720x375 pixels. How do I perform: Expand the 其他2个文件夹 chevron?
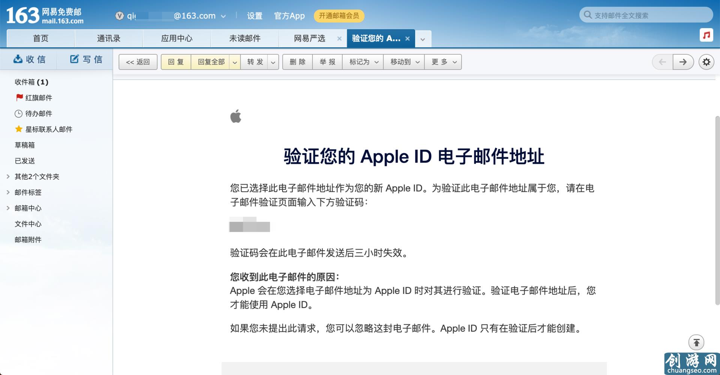point(8,176)
